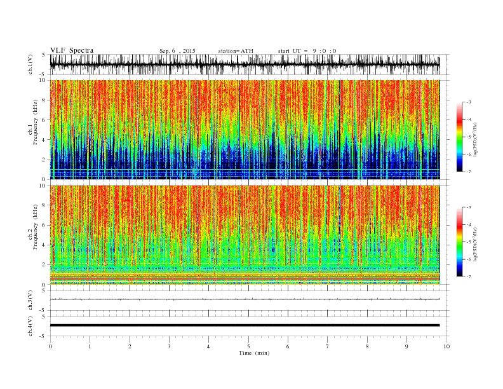Click the "-4" label on ch.2 colorbar
Screen dimensions: 503x389
(468, 224)
